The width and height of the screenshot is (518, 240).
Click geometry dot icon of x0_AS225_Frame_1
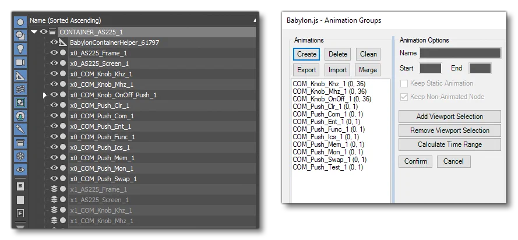(63, 53)
